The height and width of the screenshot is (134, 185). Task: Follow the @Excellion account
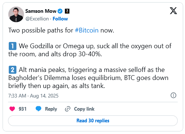[x=60, y=19]
